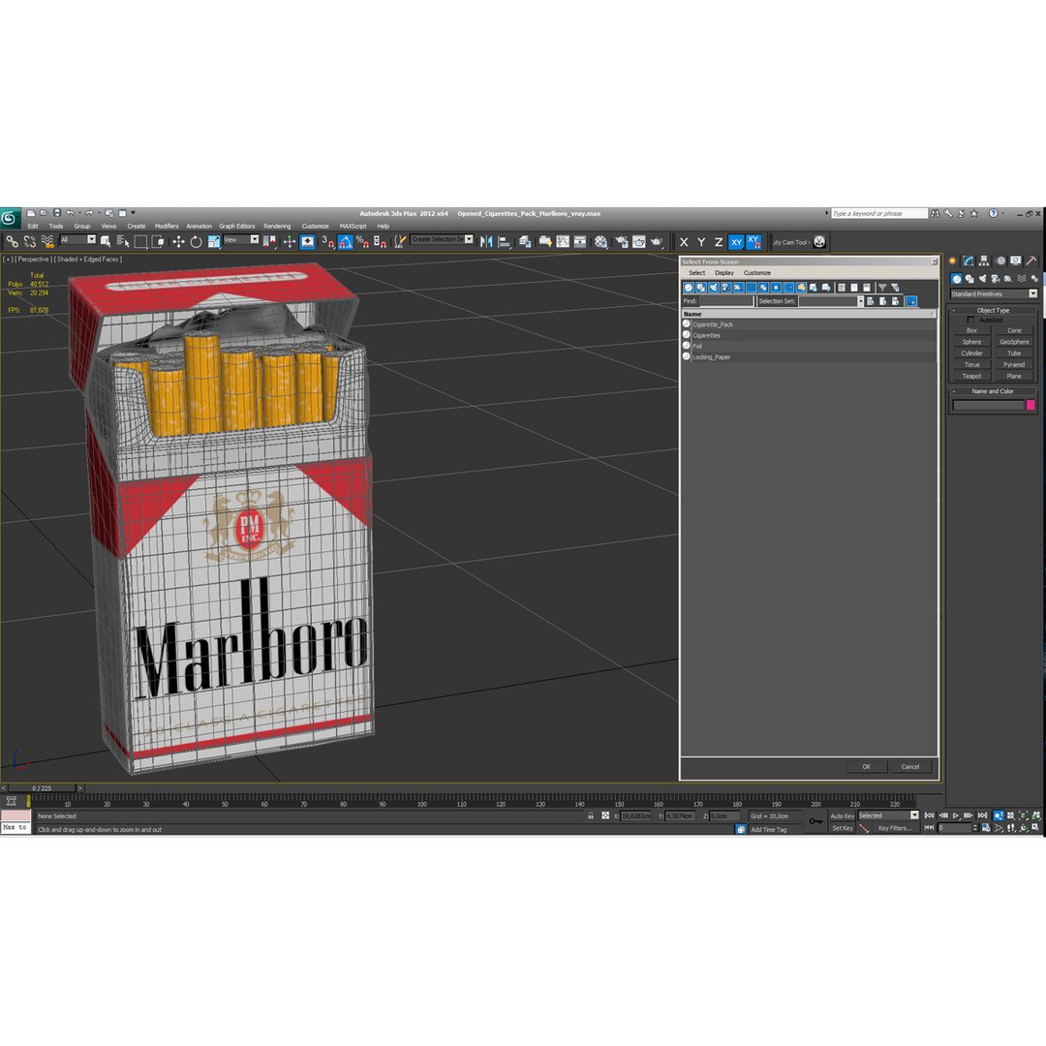Click the Save File icon in quick access toolbar
This screenshot has width=1046, height=1046.
click(x=57, y=213)
